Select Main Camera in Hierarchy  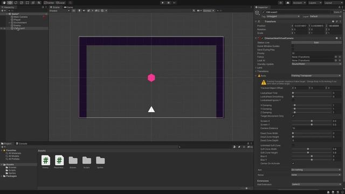[20, 17]
